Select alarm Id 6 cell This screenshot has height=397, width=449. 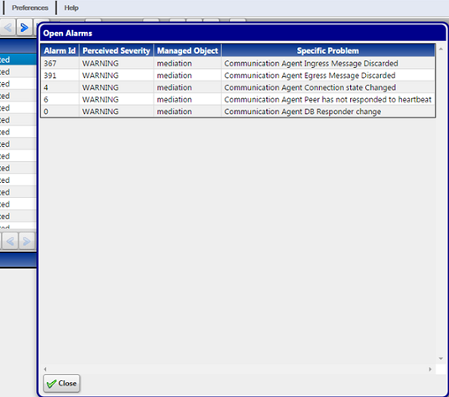pos(60,99)
